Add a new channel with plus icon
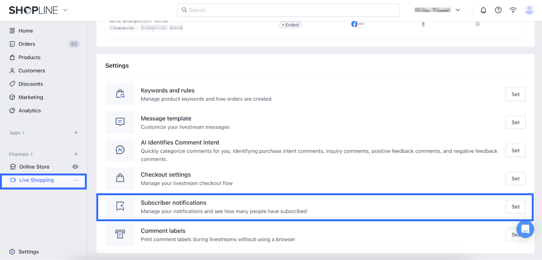This screenshot has height=260, width=542. [76, 154]
